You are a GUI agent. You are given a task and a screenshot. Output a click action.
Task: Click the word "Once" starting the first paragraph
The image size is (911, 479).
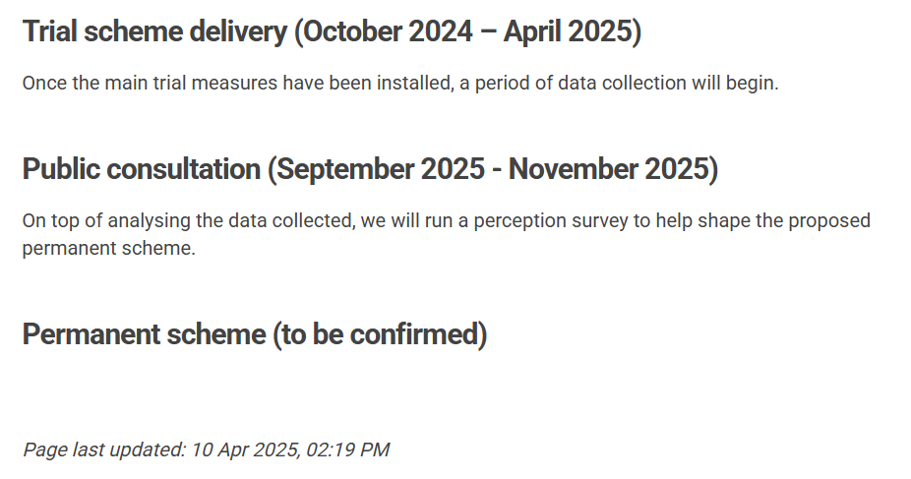[x=44, y=84]
